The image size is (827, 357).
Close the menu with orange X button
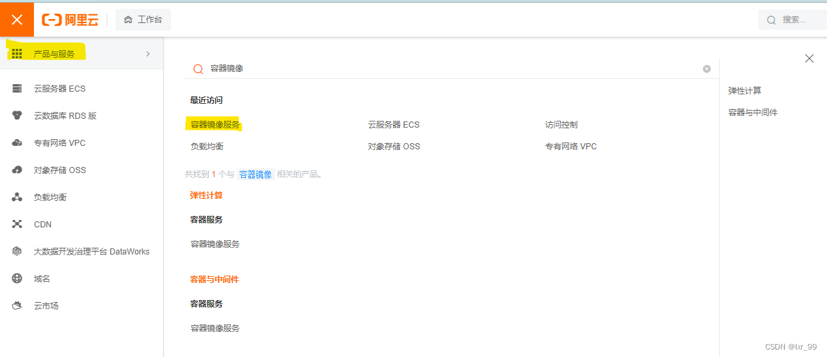(x=17, y=20)
